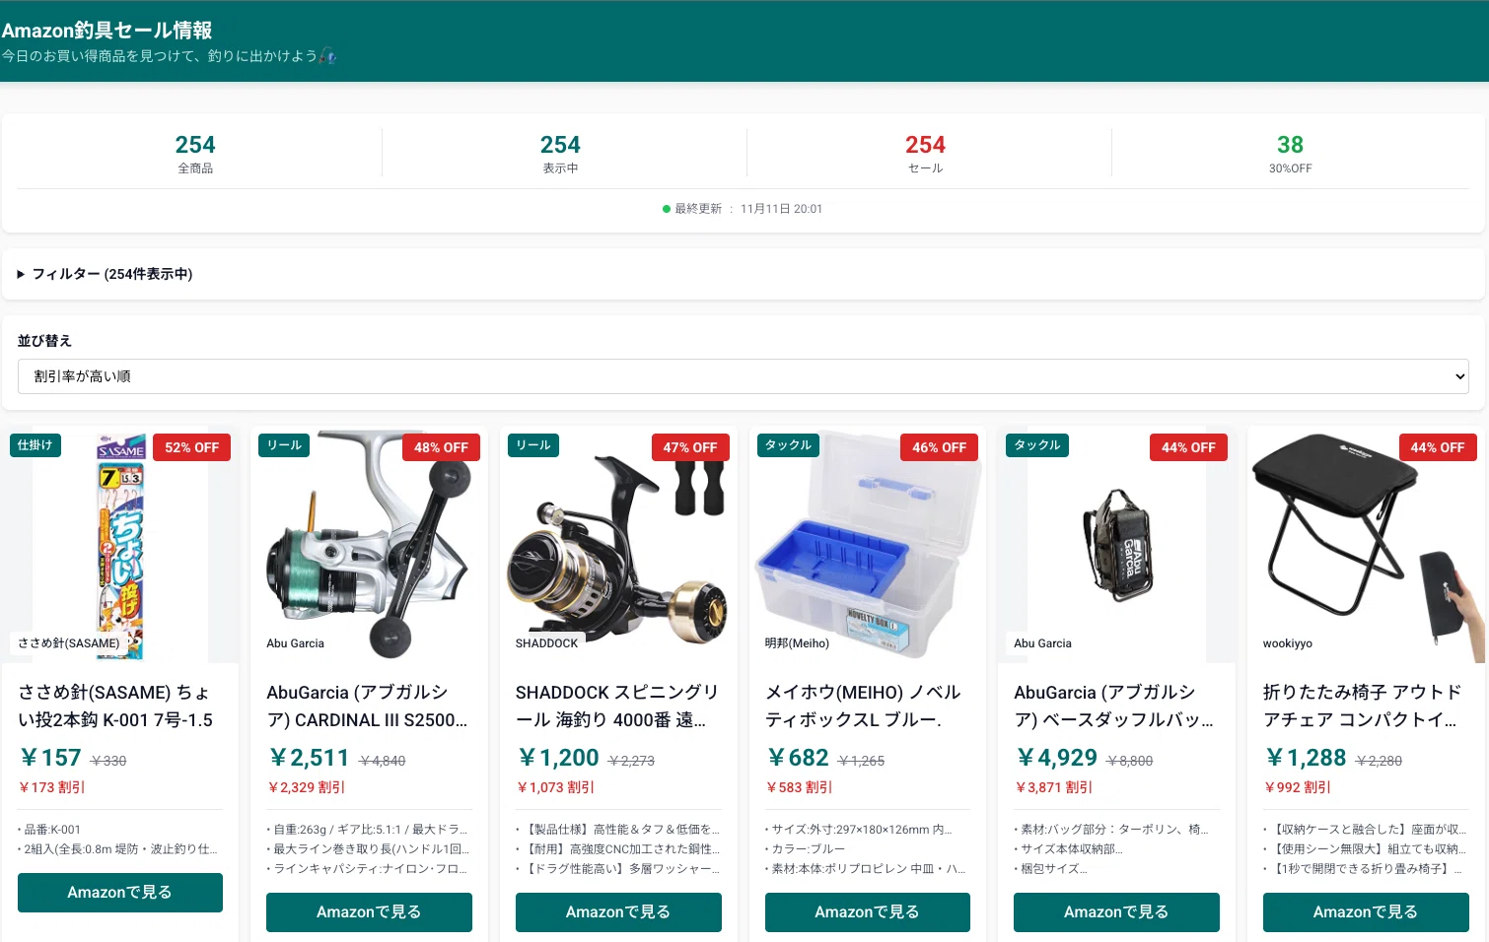Viewport: 1489px width, 942px height.
Task: Click the ￥4,929 price
Action: pos(1056,758)
